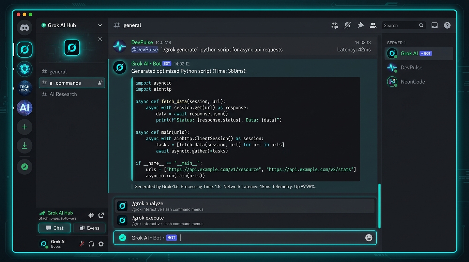Click the macOS yellow minimize button
This screenshot has height=262, width=469.
pyautogui.click(x=24, y=14)
